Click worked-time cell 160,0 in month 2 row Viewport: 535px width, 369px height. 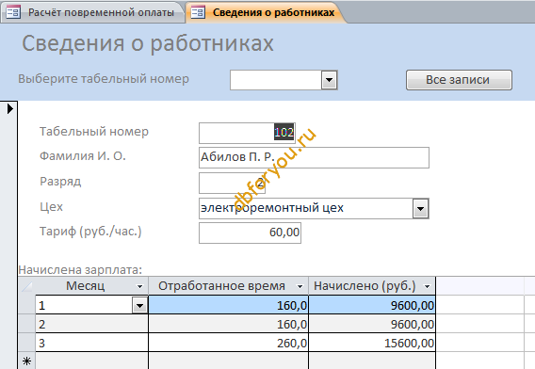tap(228, 324)
